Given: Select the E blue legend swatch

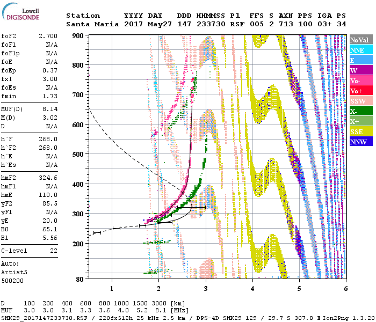Looking at the screenshot, I should point(361,60).
